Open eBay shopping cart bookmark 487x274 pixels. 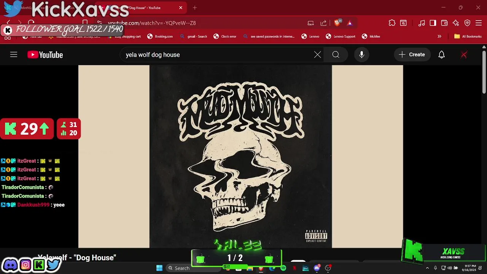click(x=124, y=37)
